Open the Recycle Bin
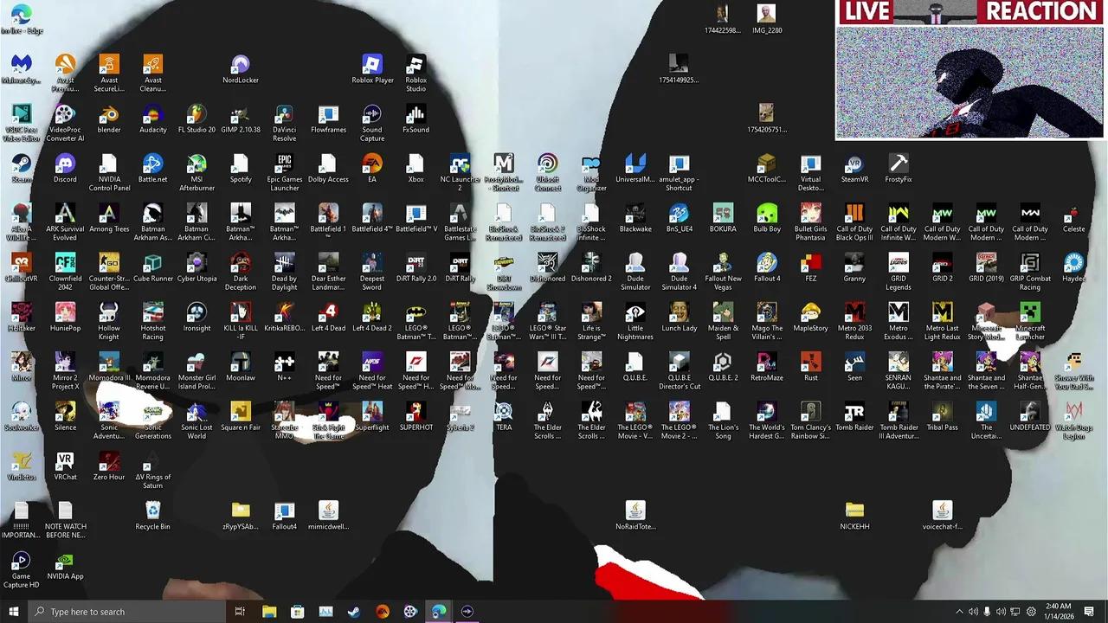This screenshot has height=623, width=1108. pyautogui.click(x=153, y=516)
